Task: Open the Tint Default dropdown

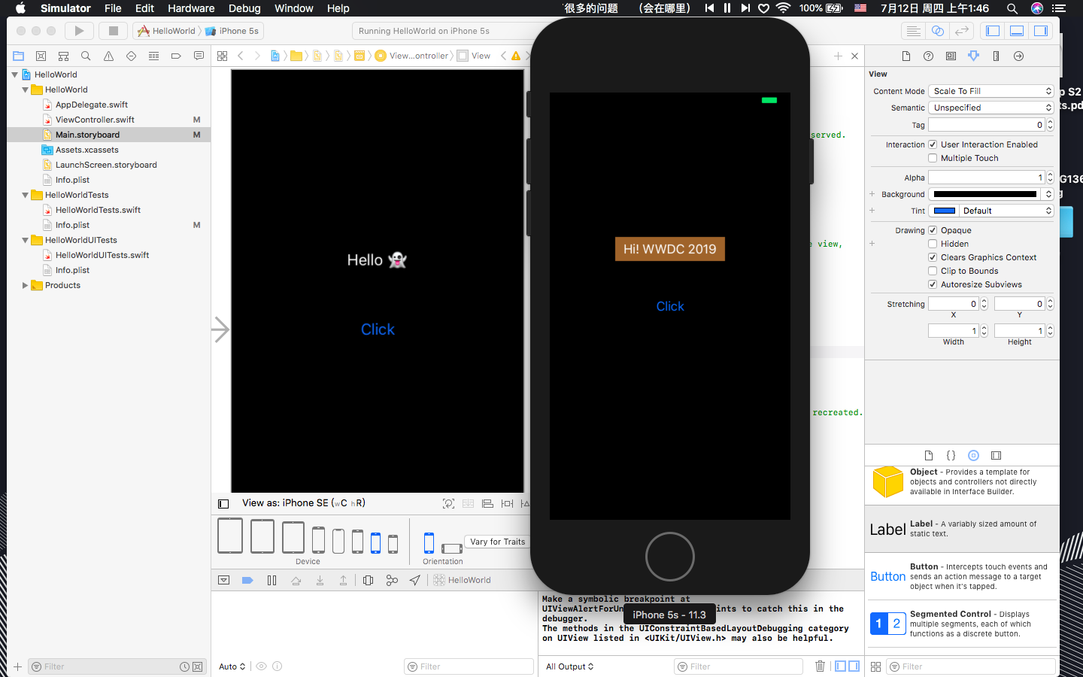Action: click(x=1006, y=211)
